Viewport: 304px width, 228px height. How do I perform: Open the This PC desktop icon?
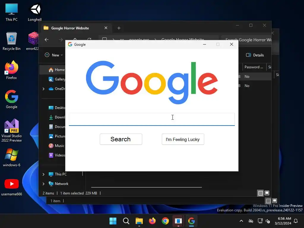tap(12, 12)
